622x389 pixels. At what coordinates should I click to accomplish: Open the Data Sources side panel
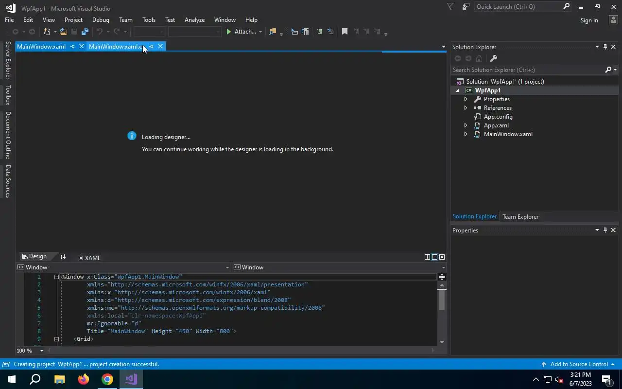tap(8, 181)
